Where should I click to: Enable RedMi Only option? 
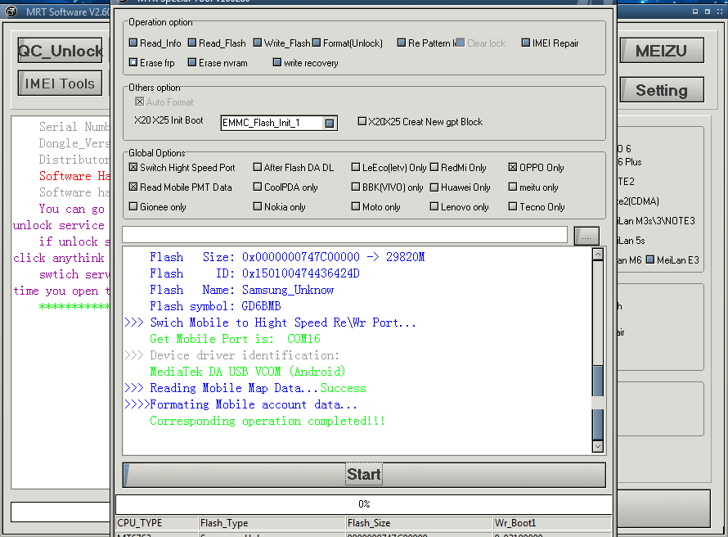[x=434, y=167]
